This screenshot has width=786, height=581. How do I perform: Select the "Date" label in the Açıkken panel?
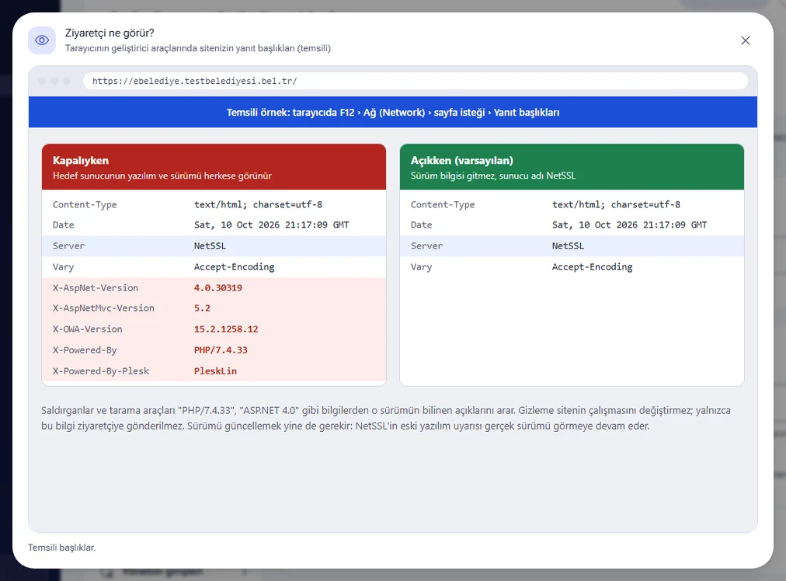coord(421,225)
